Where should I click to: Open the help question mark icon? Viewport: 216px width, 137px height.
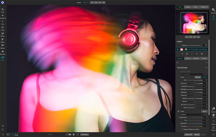point(3,130)
